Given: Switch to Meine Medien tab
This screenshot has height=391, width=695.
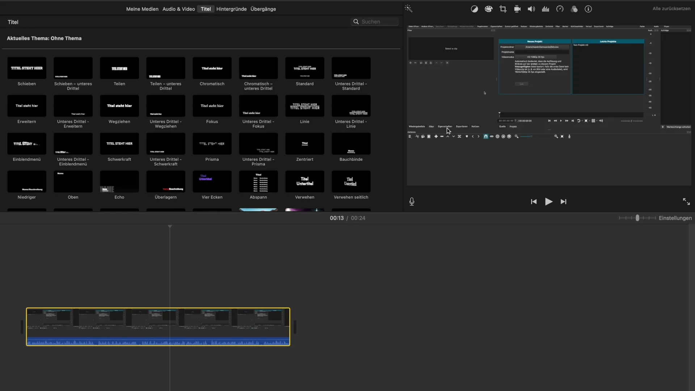Looking at the screenshot, I should pyautogui.click(x=142, y=9).
